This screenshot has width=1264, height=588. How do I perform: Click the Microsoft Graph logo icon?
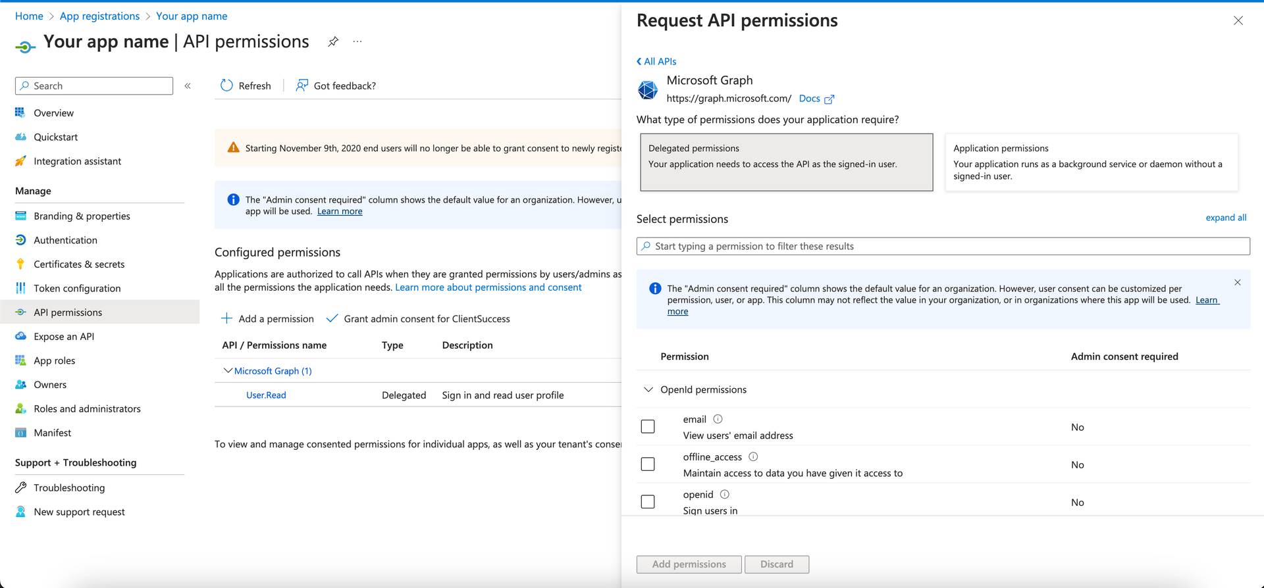click(x=648, y=89)
